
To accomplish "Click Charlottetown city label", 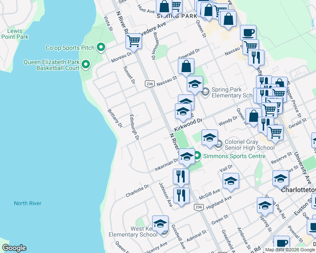I will tap(298, 190).
